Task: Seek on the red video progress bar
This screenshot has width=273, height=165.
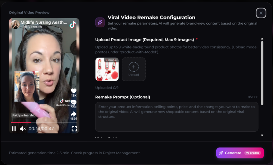Action: click(44, 122)
